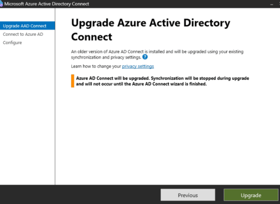Click the Previous button
This screenshot has height=204, width=280.
point(188,195)
